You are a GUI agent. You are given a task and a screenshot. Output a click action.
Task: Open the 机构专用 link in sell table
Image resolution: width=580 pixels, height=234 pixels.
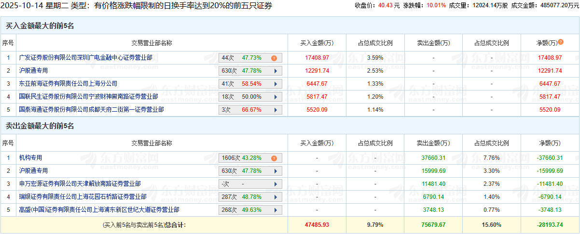coord(30,158)
